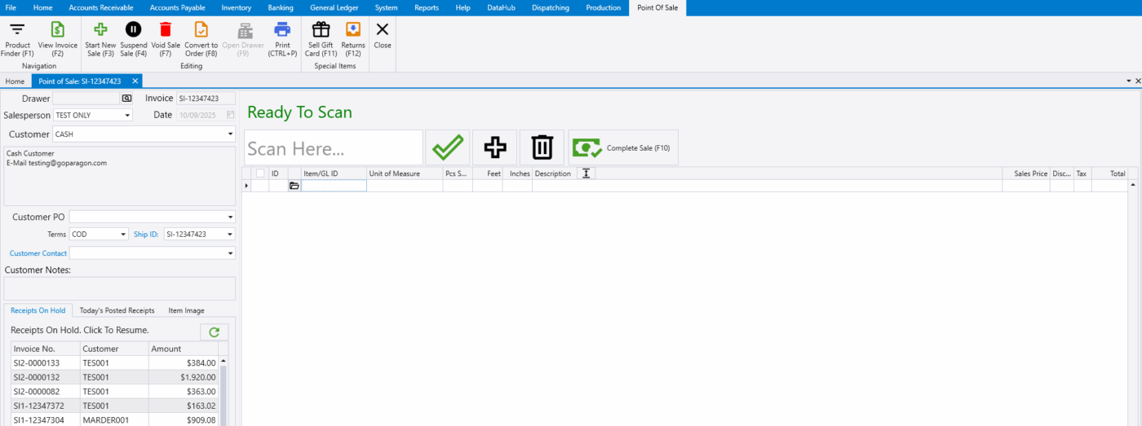Screen dimensions: 1142x426
Task: Click the green checkmark accept button
Action: click(448, 147)
